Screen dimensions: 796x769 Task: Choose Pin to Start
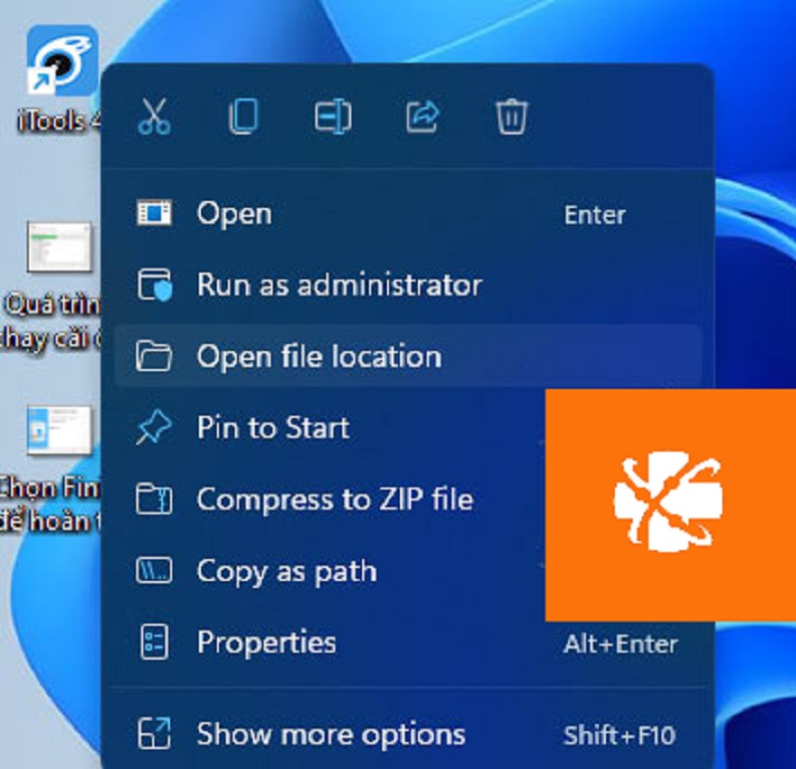330,428
